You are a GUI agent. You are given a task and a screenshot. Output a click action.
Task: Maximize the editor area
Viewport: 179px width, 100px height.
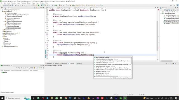click(158, 8)
